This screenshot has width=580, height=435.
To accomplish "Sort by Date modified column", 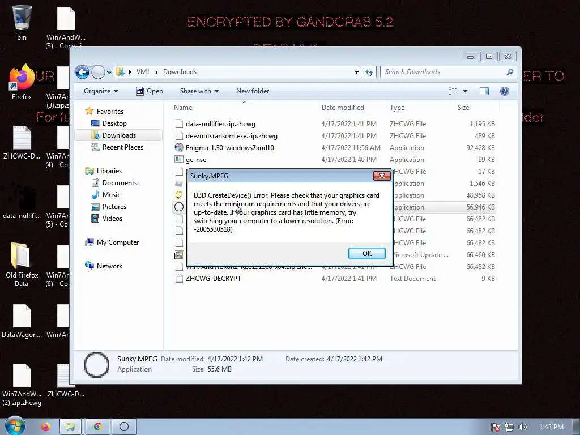I will [x=351, y=107].
